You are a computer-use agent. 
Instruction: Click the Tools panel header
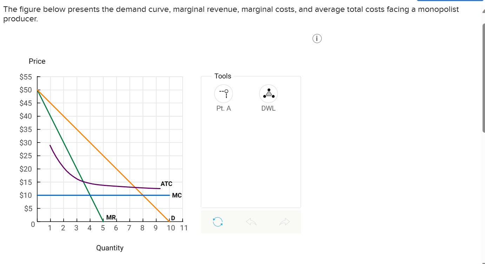pyautogui.click(x=222, y=76)
